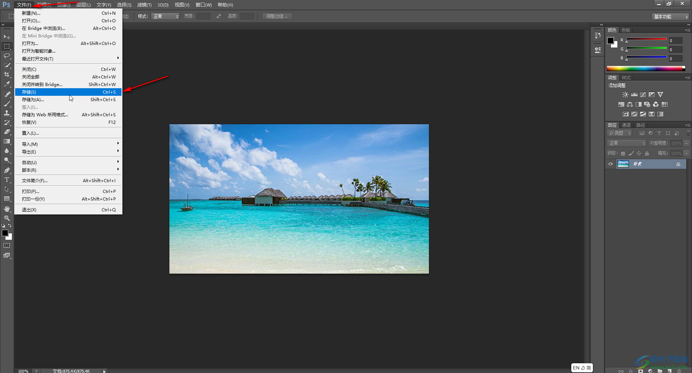
Task: Click the 调整边缘... button
Action: pyautogui.click(x=277, y=17)
